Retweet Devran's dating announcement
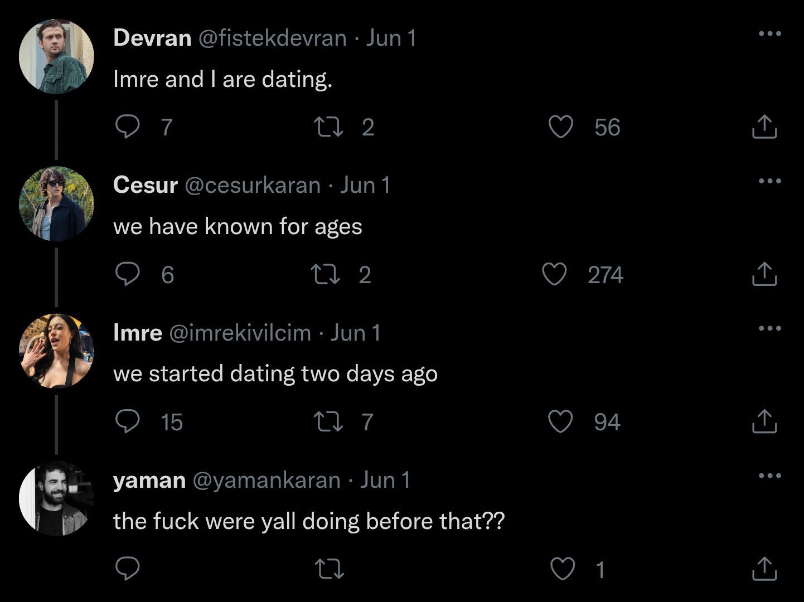This screenshot has height=602, width=804. click(x=330, y=127)
